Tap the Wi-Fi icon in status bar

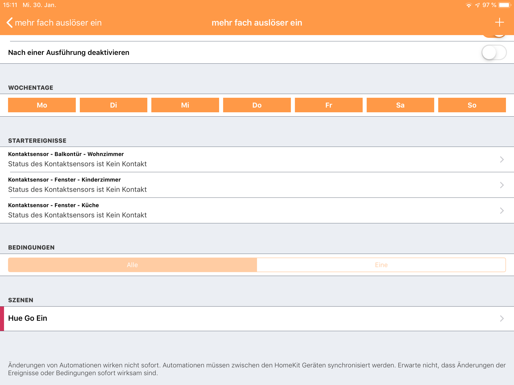(x=469, y=5)
